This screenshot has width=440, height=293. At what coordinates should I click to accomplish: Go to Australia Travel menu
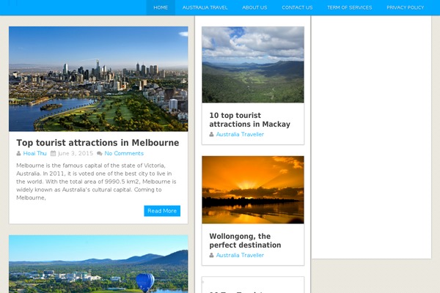205,7
